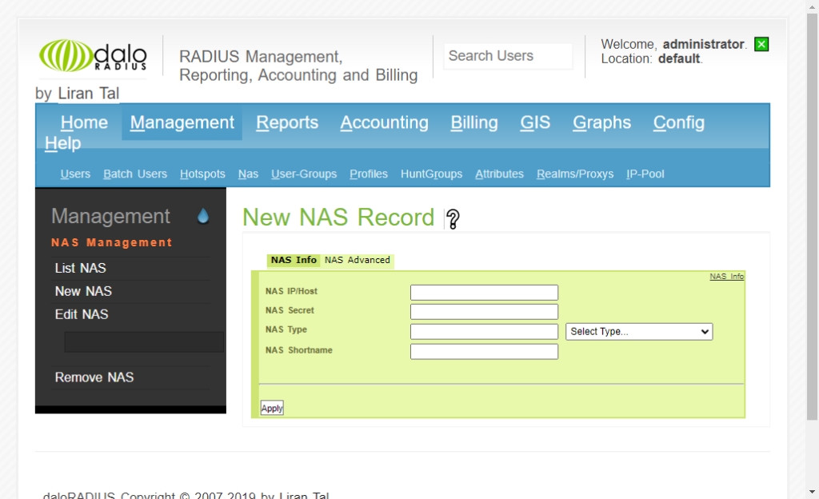Open the List NAS page

point(78,268)
